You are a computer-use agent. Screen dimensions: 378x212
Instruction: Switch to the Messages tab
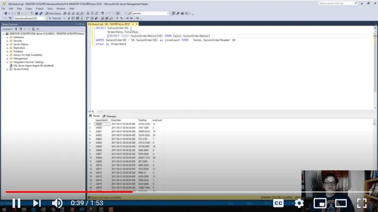(109, 116)
